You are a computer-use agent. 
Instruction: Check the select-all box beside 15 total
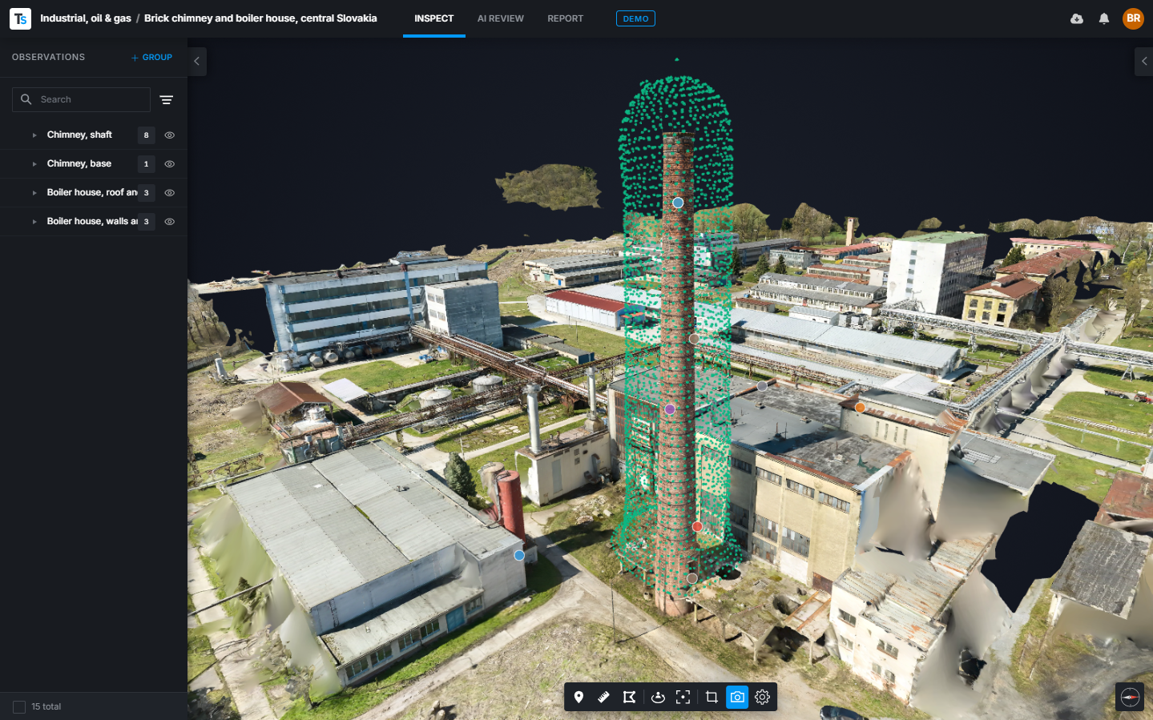pos(19,707)
